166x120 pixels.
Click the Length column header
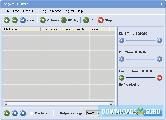(x=81, y=29)
